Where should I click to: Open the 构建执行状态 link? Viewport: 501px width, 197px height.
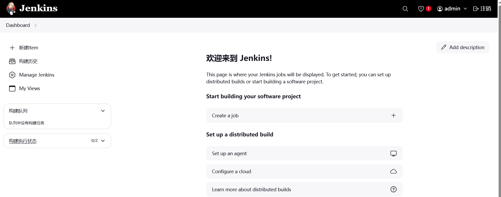click(x=23, y=141)
